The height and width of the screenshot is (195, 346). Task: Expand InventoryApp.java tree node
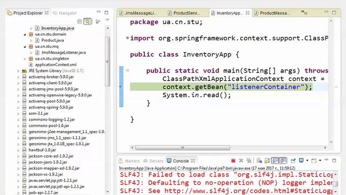(x=31, y=28)
